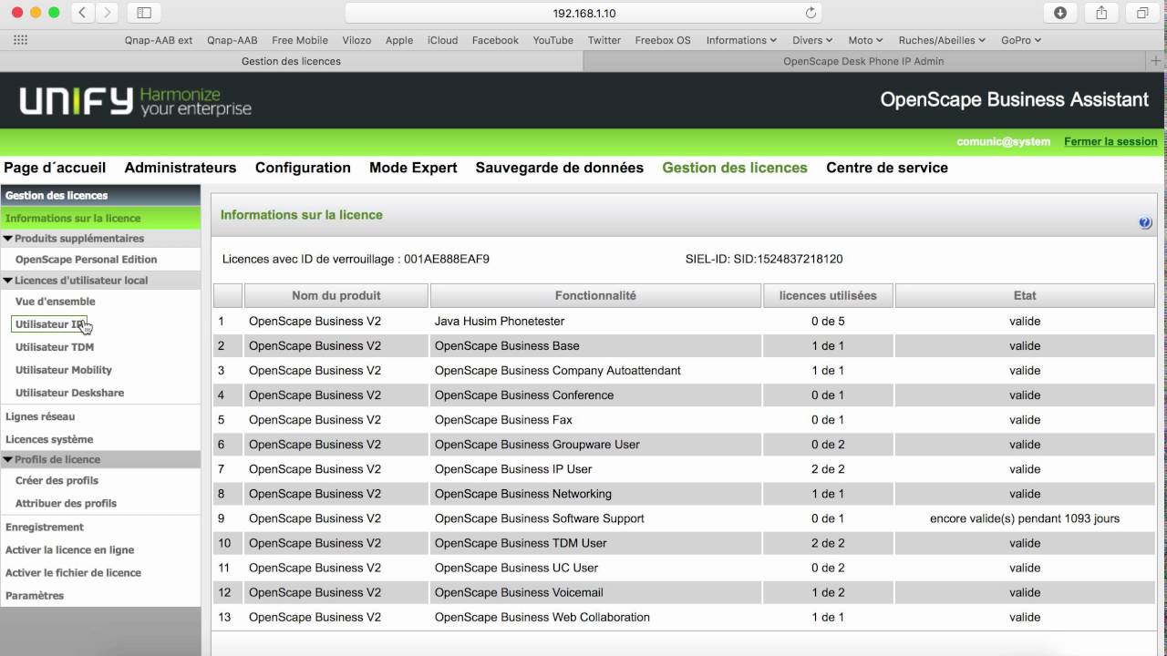Select the Gestion des licences browser tab
The width and height of the screenshot is (1167, 656).
(x=291, y=61)
